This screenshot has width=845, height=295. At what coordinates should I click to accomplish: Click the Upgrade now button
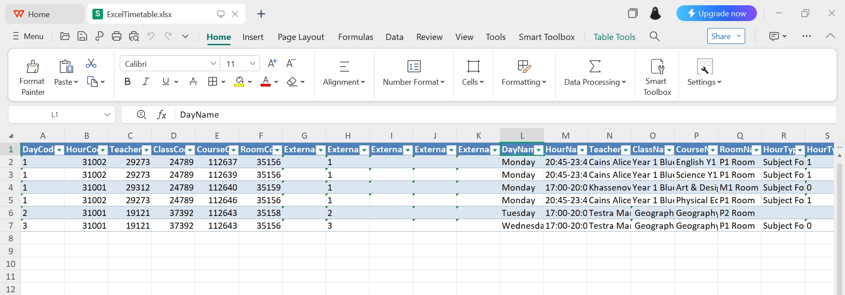pyautogui.click(x=716, y=14)
